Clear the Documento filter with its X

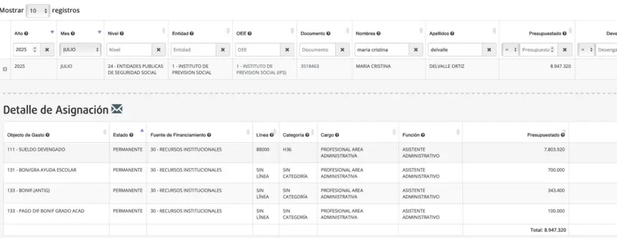click(342, 50)
